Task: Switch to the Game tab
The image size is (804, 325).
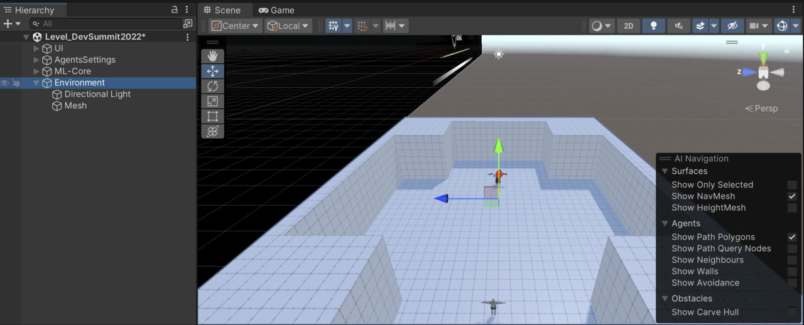Action: click(276, 10)
